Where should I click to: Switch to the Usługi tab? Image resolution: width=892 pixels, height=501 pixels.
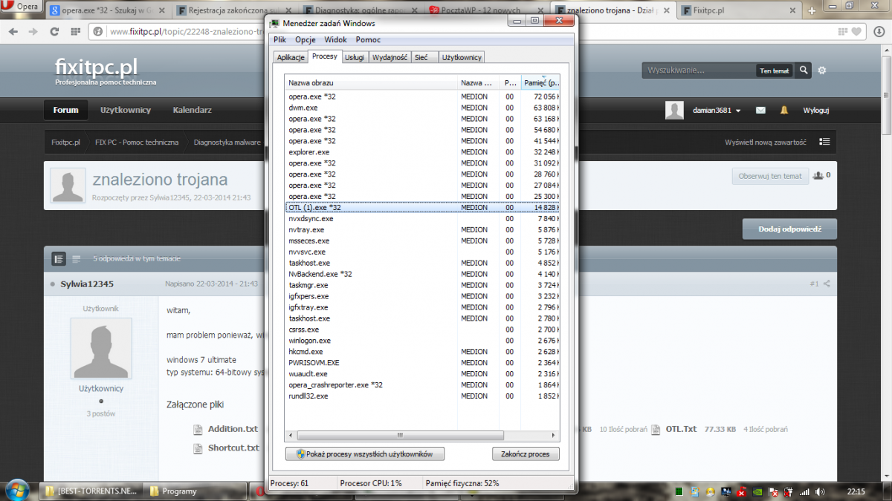355,57
